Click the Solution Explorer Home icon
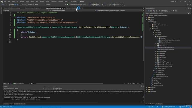This screenshot has height=108, width=192. tap(151, 11)
